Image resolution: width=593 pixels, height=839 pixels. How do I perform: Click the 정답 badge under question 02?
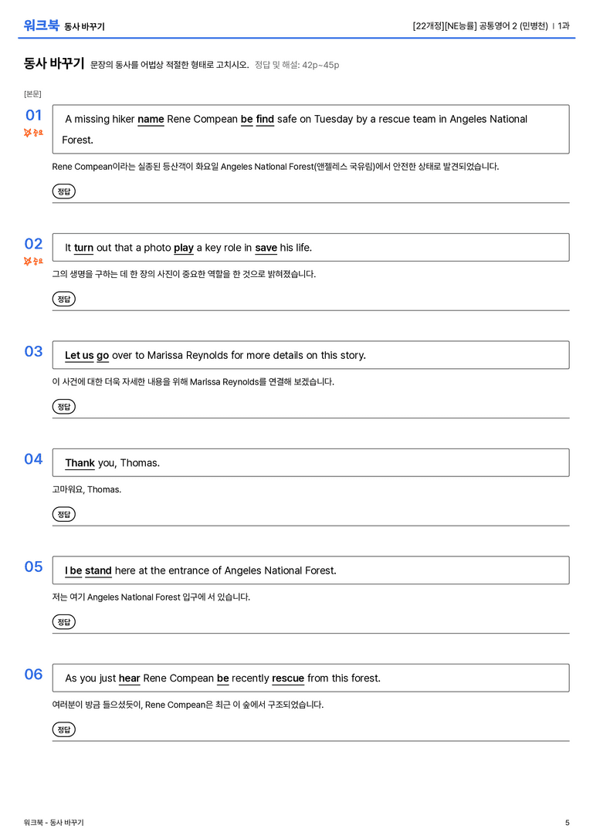coord(63,299)
